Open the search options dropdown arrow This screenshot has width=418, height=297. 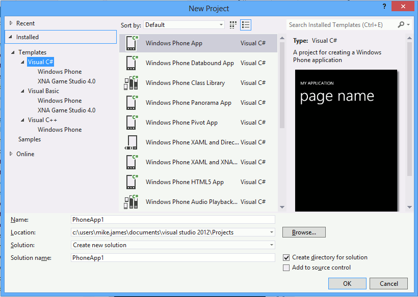(x=408, y=25)
